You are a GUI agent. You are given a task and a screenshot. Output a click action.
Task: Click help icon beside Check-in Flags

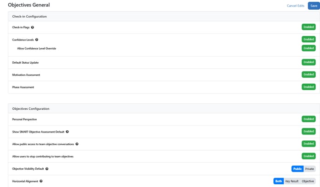click(33, 27)
